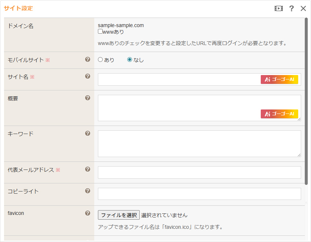Viewport: 311px width, 242px height.
Task: Click the 代表メールアドレス input field
Action: click(x=199, y=172)
